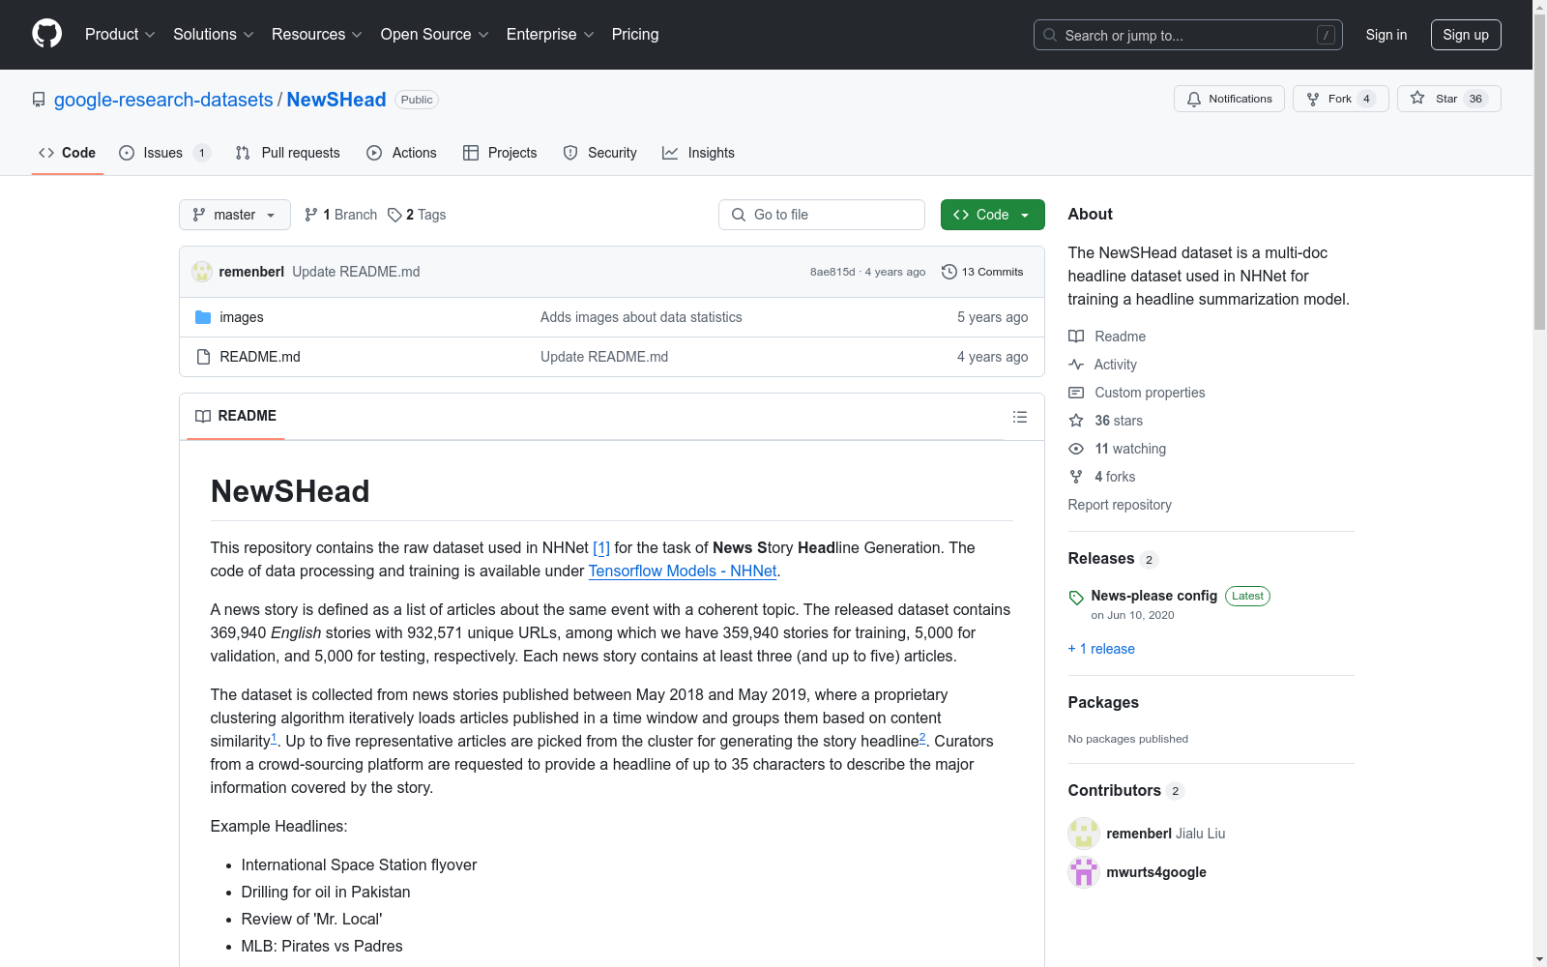
Task: Click the fork icon in Fork button
Action: pyautogui.click(x=1313, y=99)
